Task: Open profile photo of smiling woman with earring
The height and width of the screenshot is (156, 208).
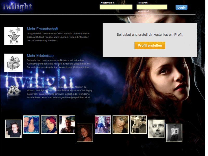Action: [85, 133]
